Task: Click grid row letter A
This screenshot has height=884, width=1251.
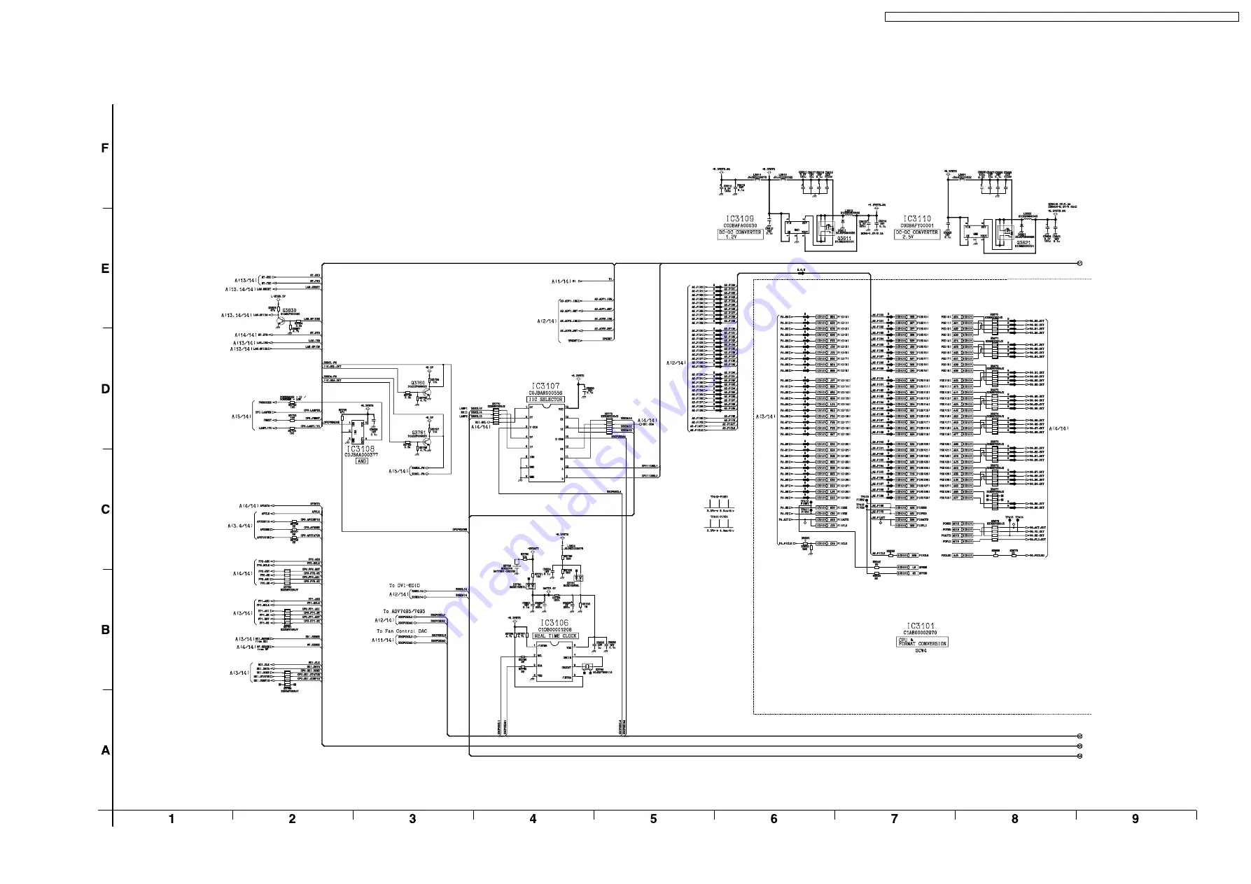Action: pos(105,750)
